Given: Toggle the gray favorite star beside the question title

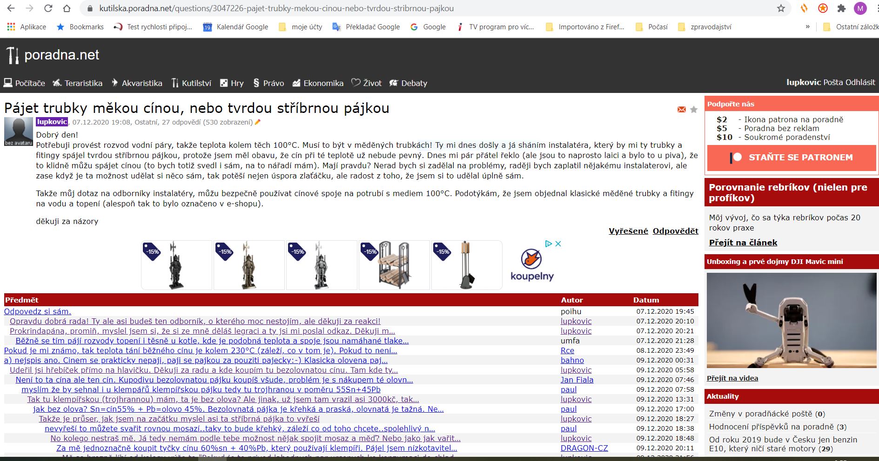Looking at the screenshot, I should click(694, 110).
